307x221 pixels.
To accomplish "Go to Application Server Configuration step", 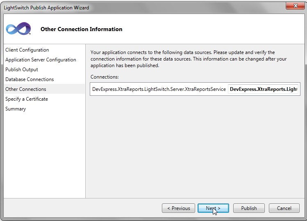I will pyautogui.click(x=41, y=60).
